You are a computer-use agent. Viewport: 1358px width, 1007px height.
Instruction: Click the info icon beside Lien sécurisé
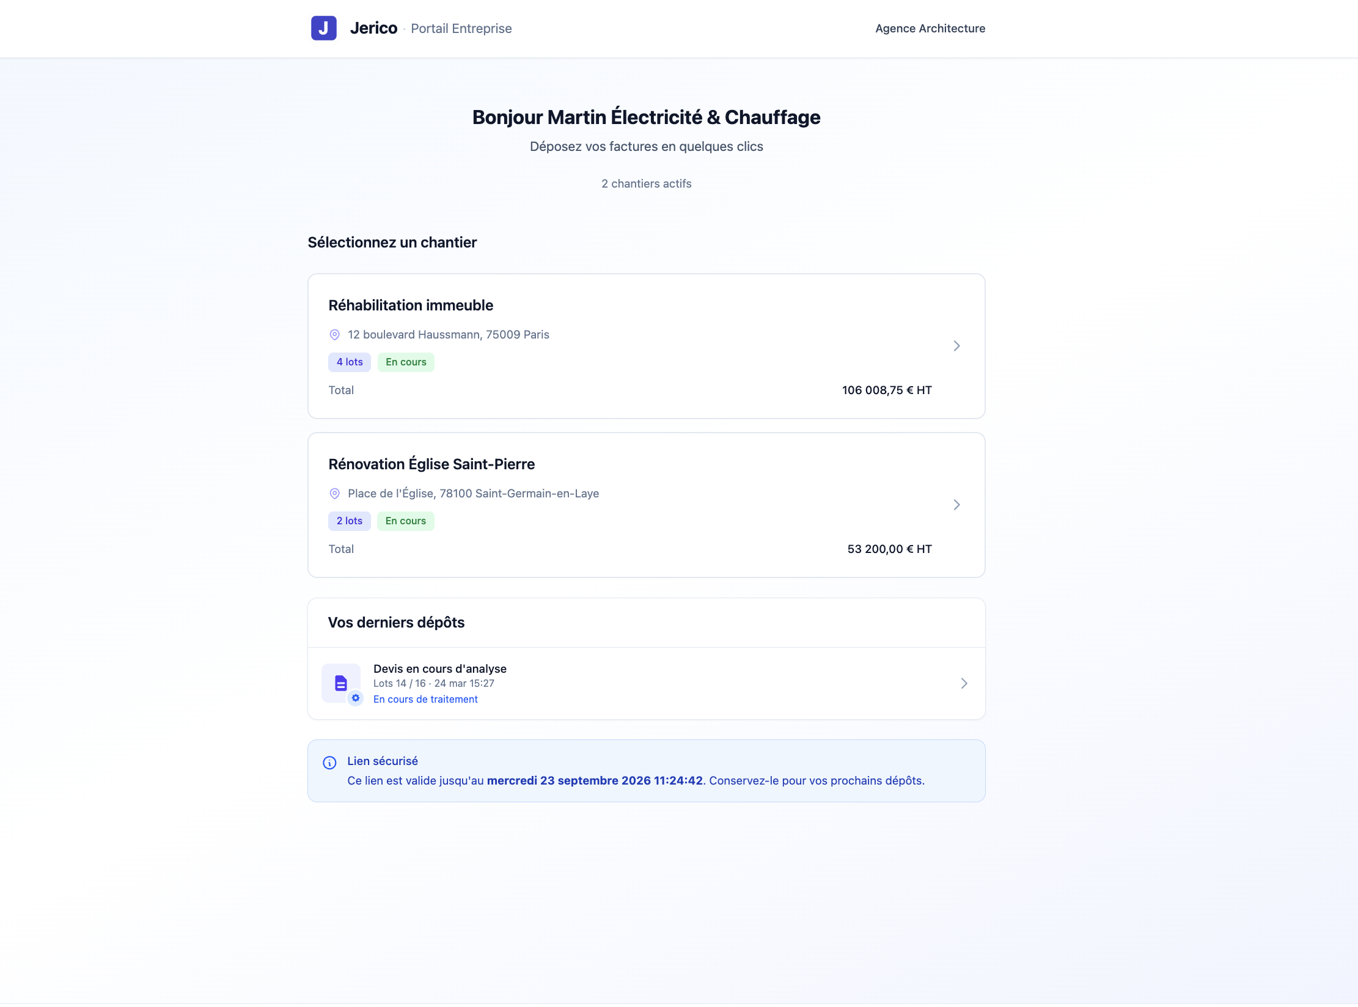click(x=329, y=762)
